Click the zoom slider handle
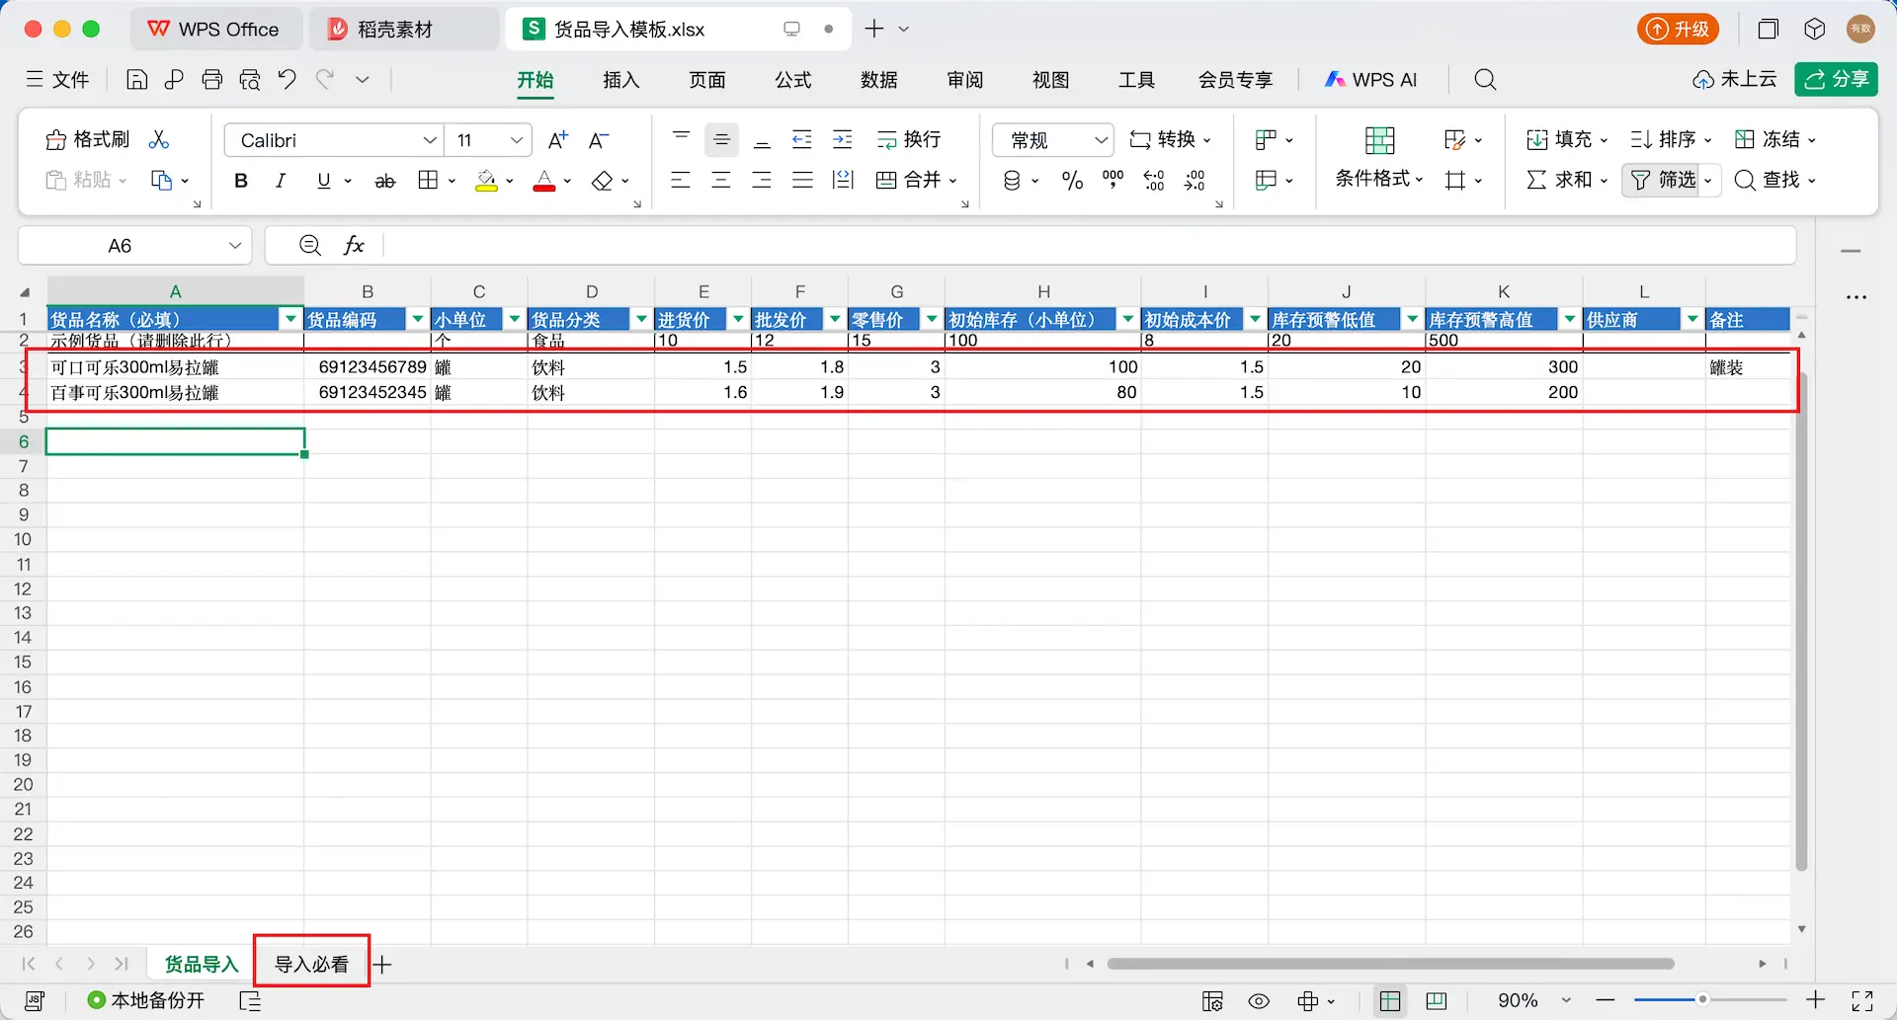Image resolution: width=1897 pixels, height=1020 pixels. (1702, 1000)
